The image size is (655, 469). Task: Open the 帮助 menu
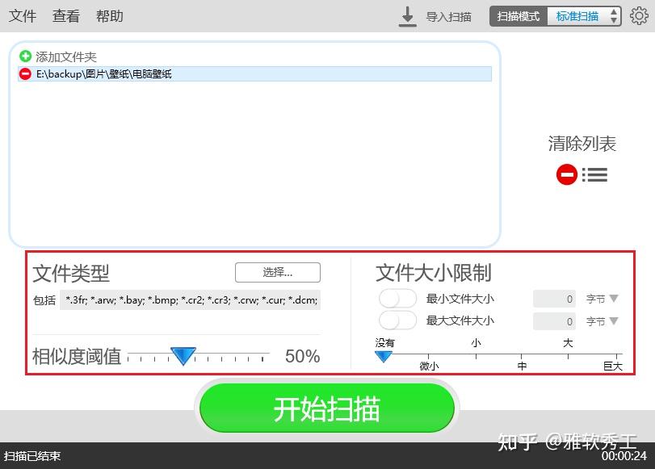click(110, 16)
